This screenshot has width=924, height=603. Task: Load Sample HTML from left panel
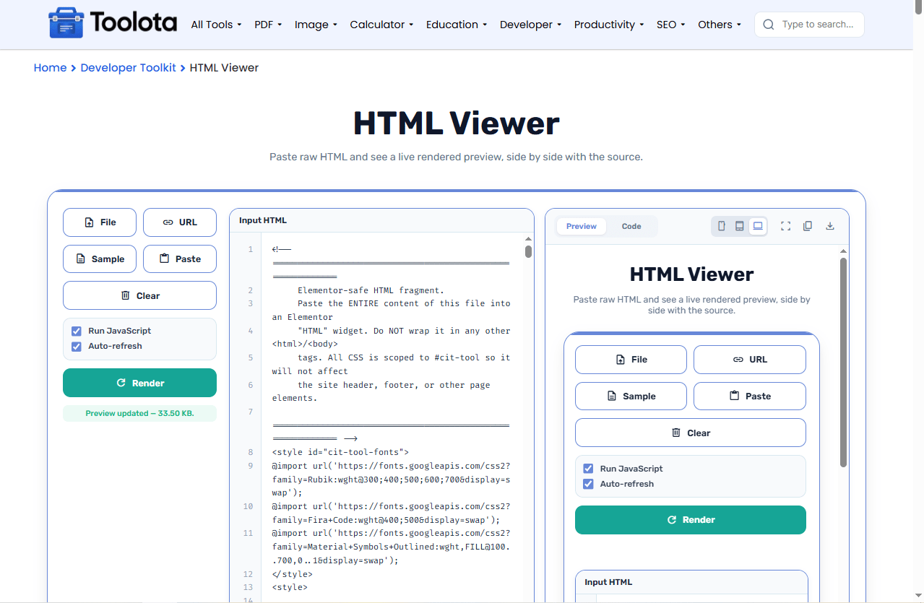click(x=100, y=259)
